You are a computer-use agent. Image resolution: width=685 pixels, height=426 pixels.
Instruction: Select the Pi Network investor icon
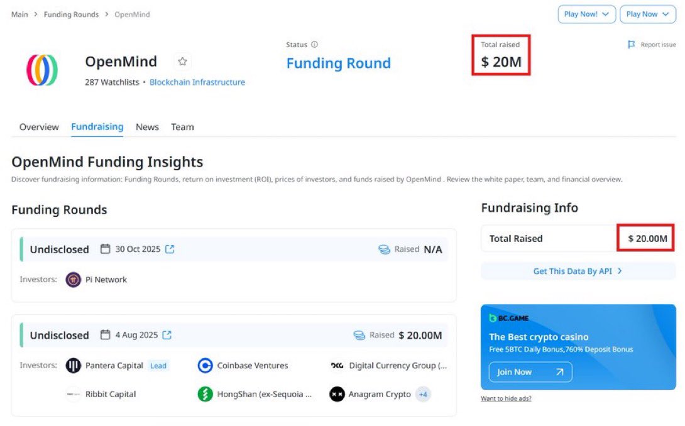click(74, 280)
